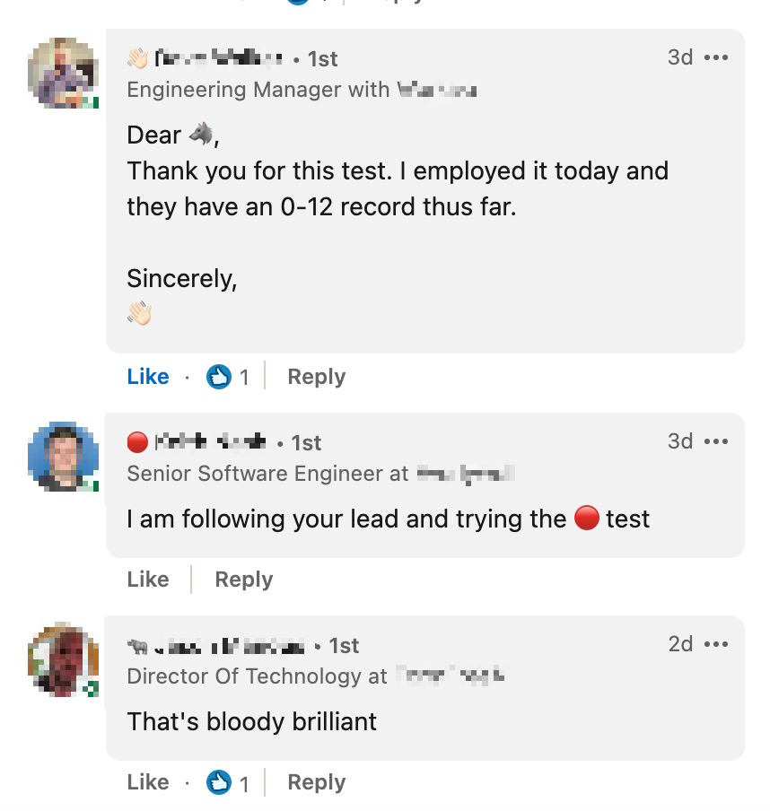Toggle Like on the 0-12 record comment
The height and width of the screenshot is (811, 770).
coord(148,377)
